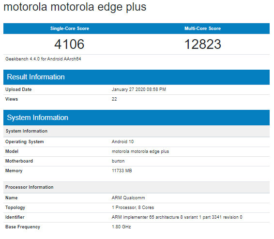
Task: Click the 12823 multi-core score value
Action: tap(203, 44)
